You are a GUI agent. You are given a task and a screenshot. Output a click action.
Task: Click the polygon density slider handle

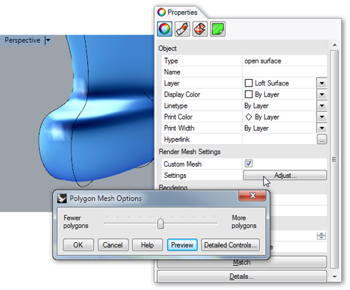(x=160, y=223)
